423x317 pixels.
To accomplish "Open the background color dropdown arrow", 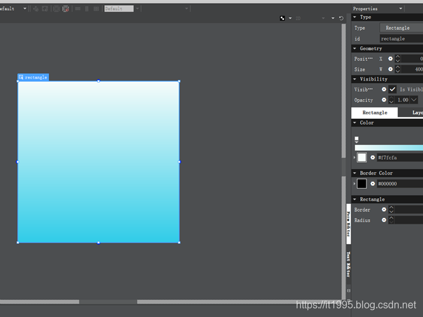I will click(x=290, y=18).
